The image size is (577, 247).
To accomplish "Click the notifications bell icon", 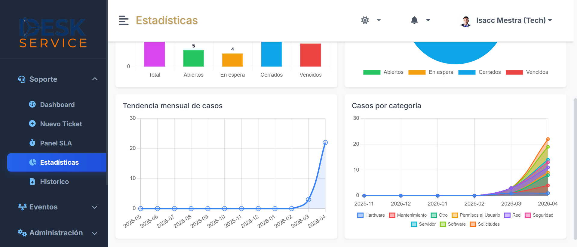I will click(414, 20).
